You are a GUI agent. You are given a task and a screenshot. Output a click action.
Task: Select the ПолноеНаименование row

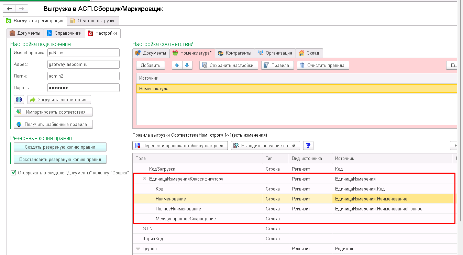[x=295, y=209]
